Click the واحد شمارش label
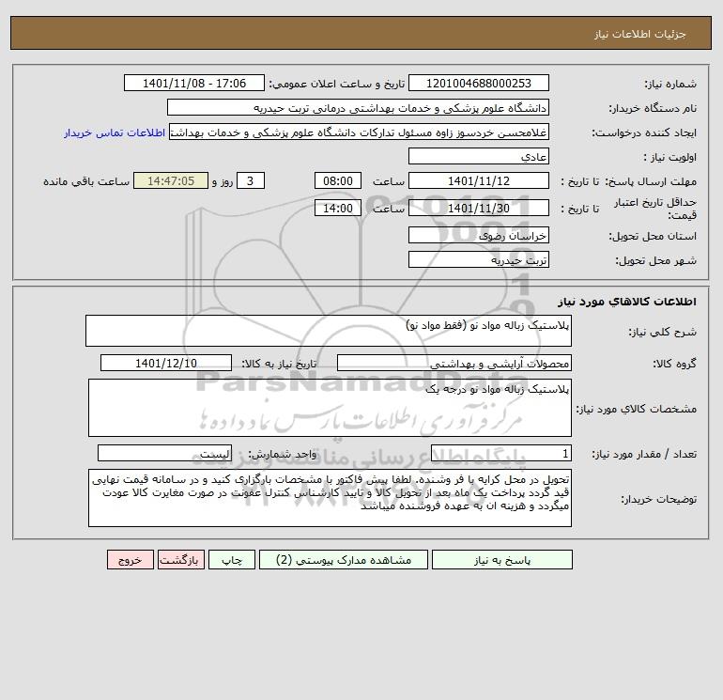 [283, 454]
